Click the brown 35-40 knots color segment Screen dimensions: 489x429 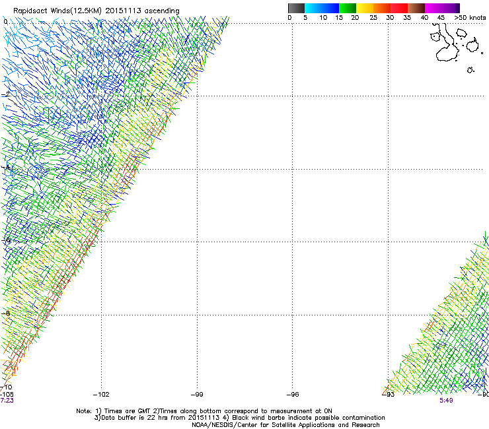[416, 8]
